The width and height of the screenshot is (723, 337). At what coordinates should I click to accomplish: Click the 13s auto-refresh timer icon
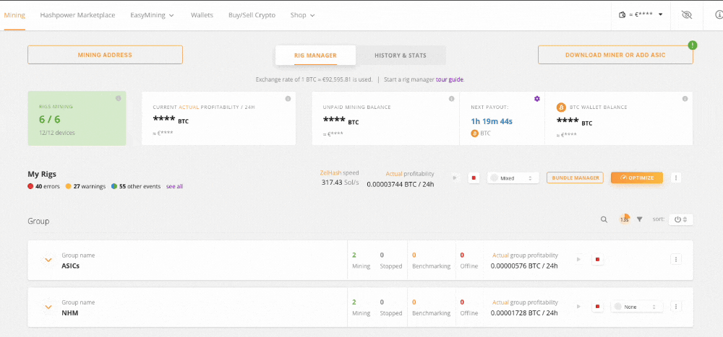[624, 219]
